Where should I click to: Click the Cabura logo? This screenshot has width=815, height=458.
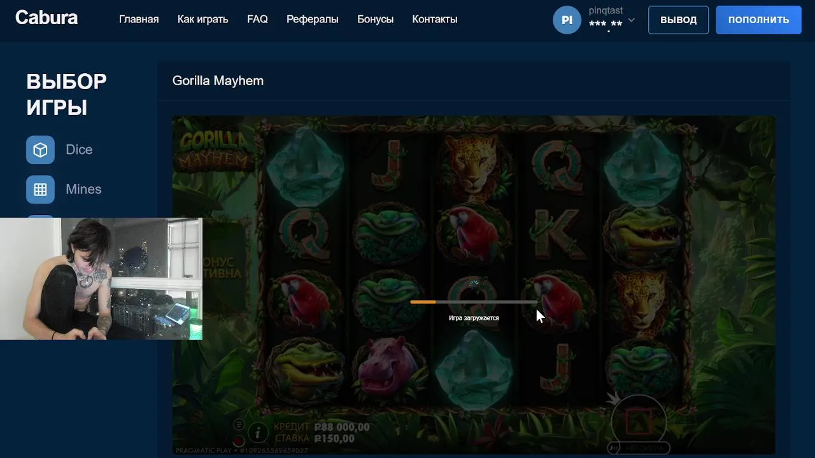(x=46, y=18)
